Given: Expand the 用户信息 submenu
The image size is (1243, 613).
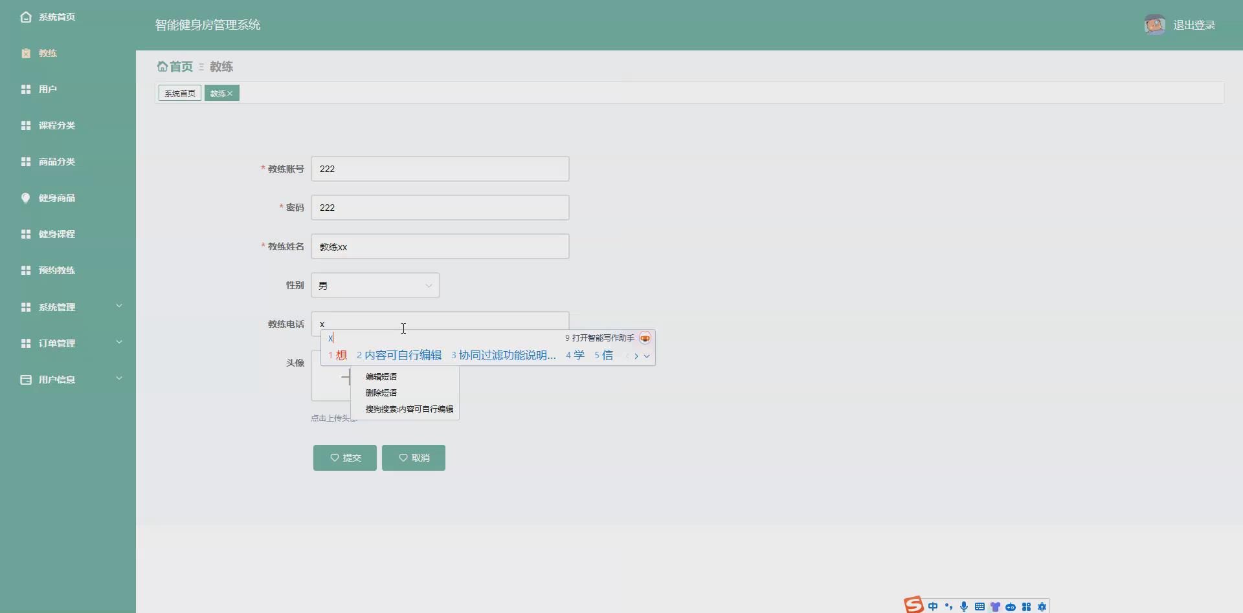Looking at the screenshot, I should point(68,380).
